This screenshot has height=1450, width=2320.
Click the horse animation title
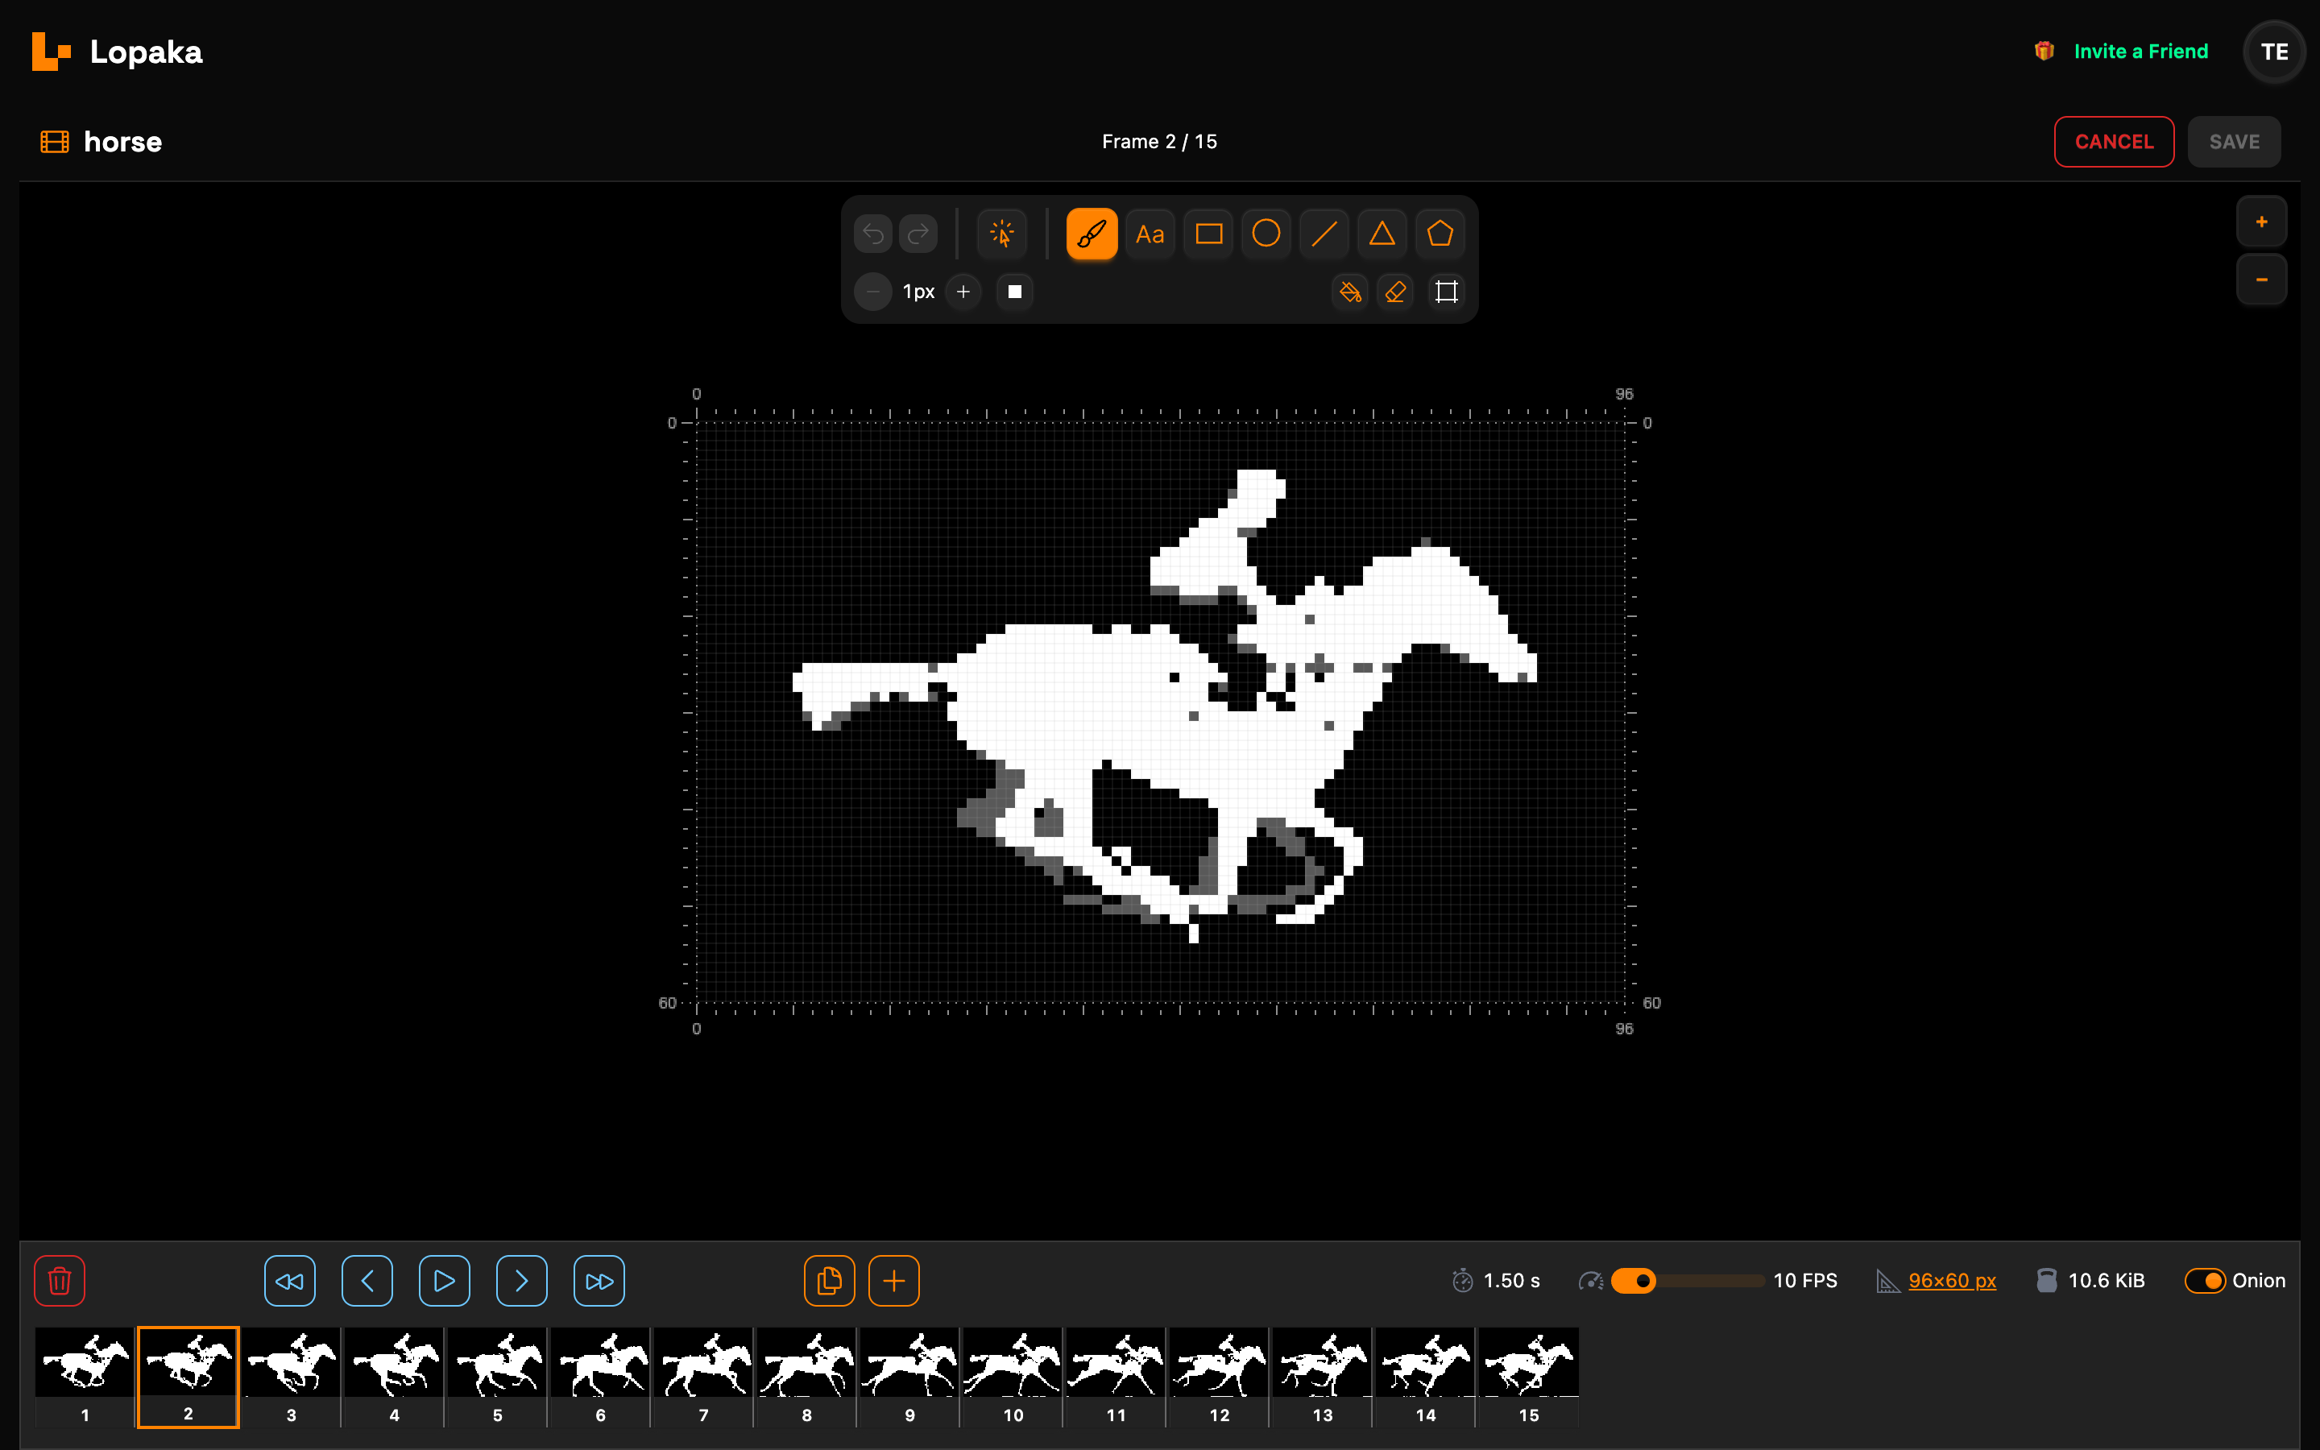(x=122, y=142)
